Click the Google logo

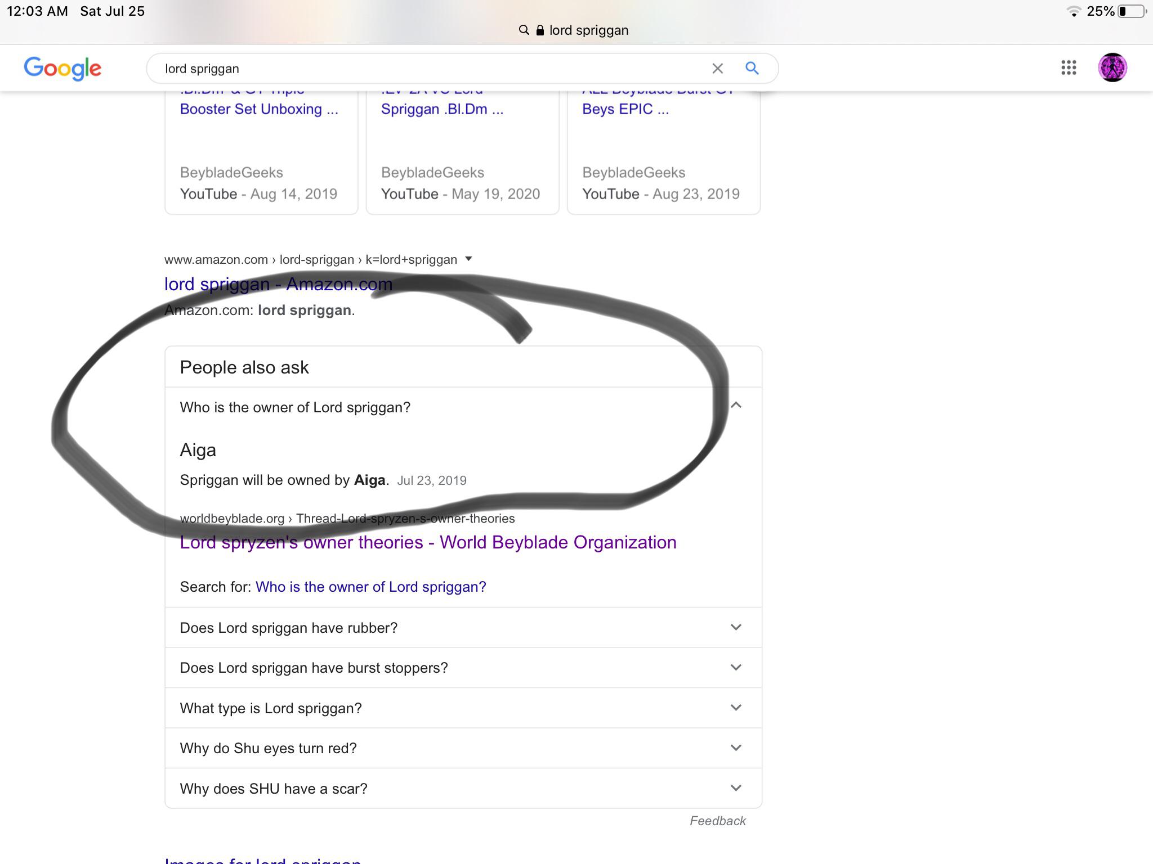(x=62, y=68)
